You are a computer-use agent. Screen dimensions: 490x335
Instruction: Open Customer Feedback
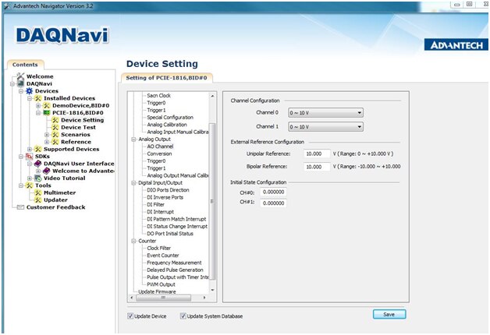tap(56, 207)
